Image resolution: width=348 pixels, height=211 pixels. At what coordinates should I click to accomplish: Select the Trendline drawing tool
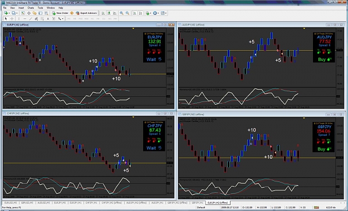(31, 18)
